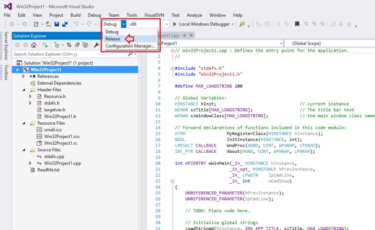Click the Save floppy disk icon

coord(57,24)
